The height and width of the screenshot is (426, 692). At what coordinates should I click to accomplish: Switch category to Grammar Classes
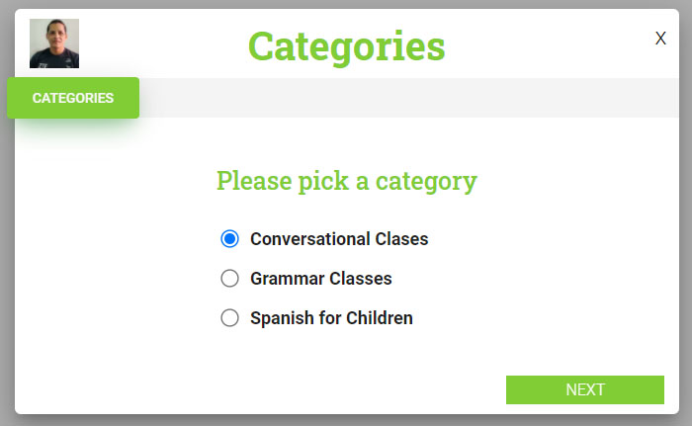230,279
